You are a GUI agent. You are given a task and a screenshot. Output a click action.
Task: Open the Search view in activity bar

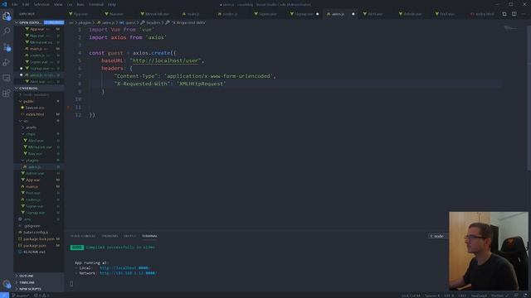7,31
